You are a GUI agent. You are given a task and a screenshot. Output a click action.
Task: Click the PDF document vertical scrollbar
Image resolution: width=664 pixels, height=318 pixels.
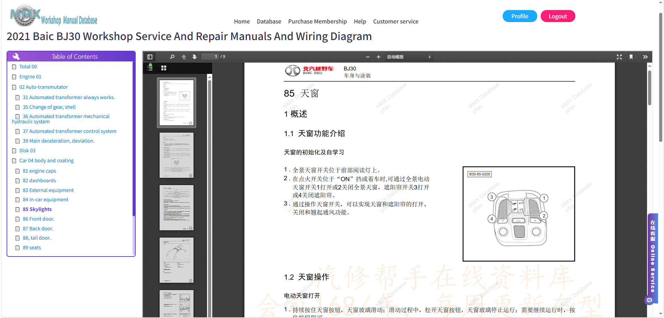point(649,88)
